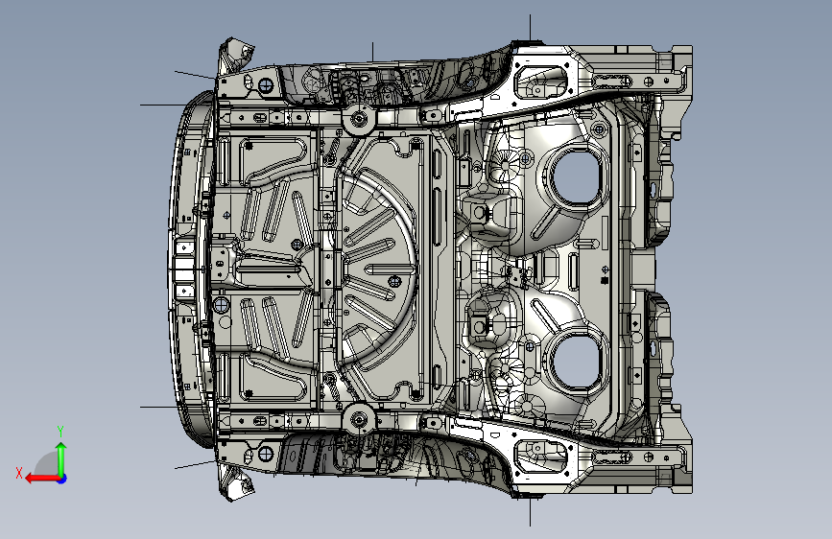Click the red X axis arrow of triad
The image size is (832, 539).
41,479
